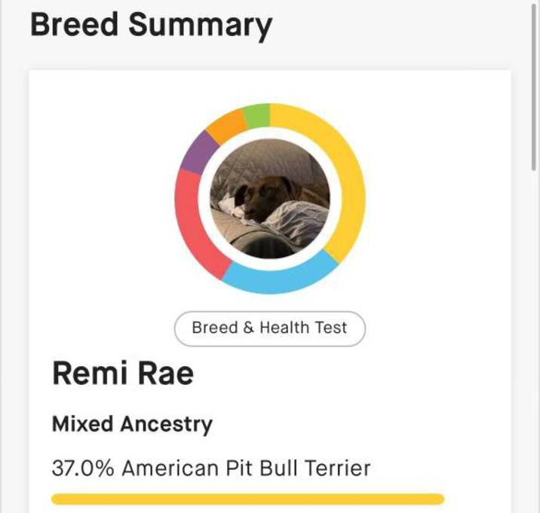Select the Mixed Ancestry label

(x=132, y=424)
